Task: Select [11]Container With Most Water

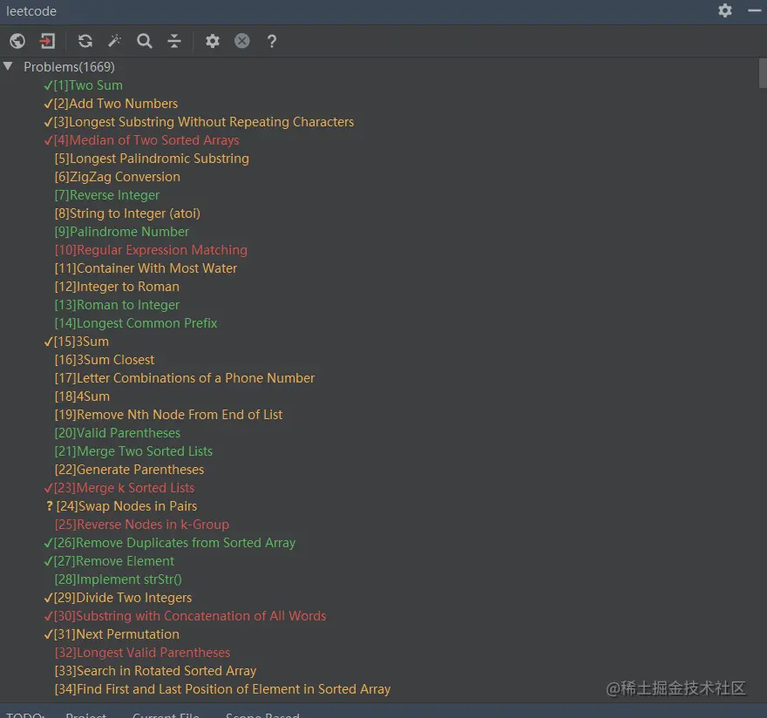Action: click(x=146, y=268)
